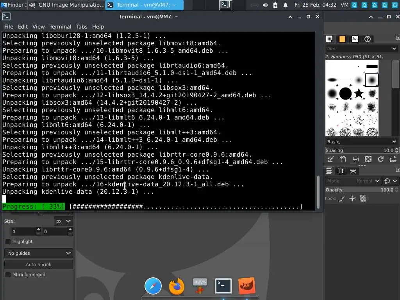Image resolution: width=400 pixels, height=300 pixels.
Task: Toggle lock alpha channel checkerboard icon
Action: [363, 198]
